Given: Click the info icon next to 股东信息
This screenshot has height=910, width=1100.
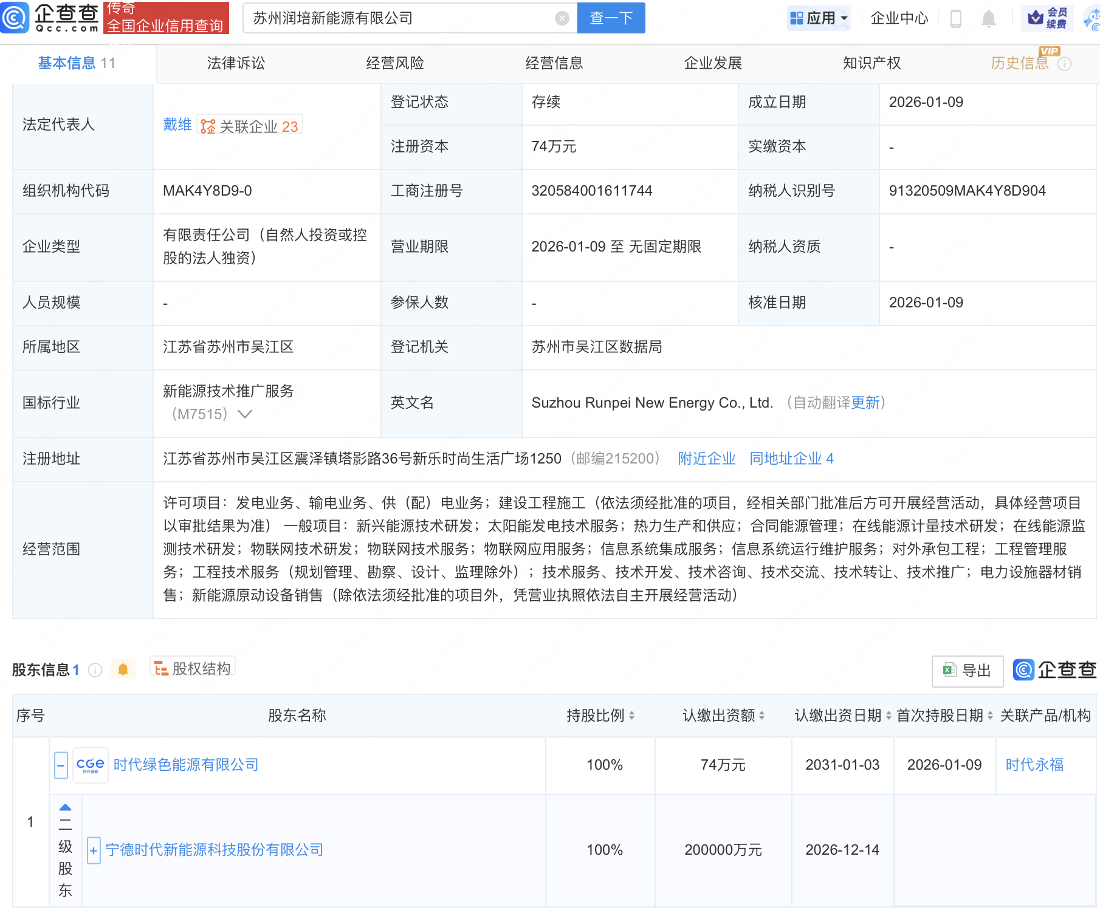Looking at the screenshot, I should click(95, 670).
